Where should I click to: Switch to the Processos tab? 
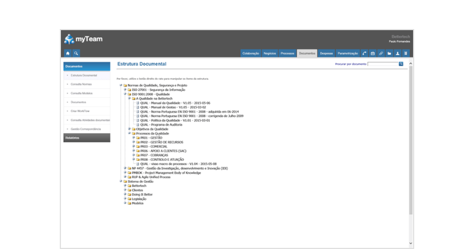[287, 54]
